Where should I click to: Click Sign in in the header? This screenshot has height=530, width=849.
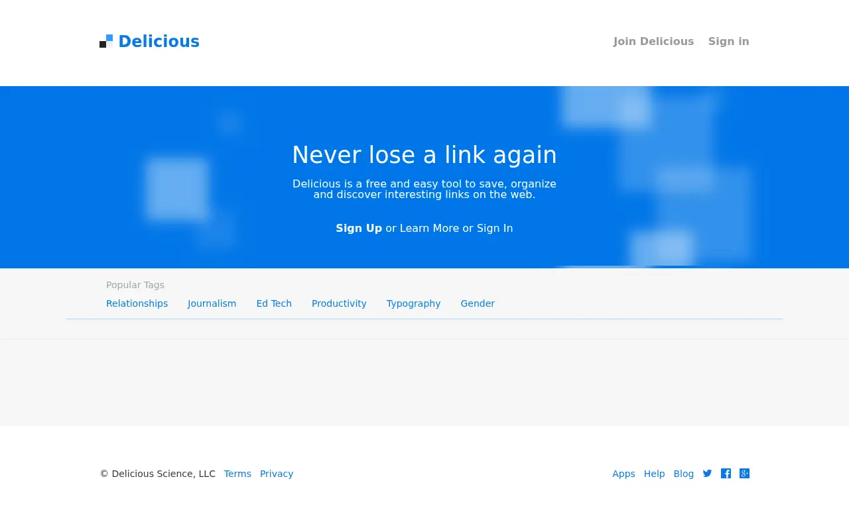pos(728,41)
